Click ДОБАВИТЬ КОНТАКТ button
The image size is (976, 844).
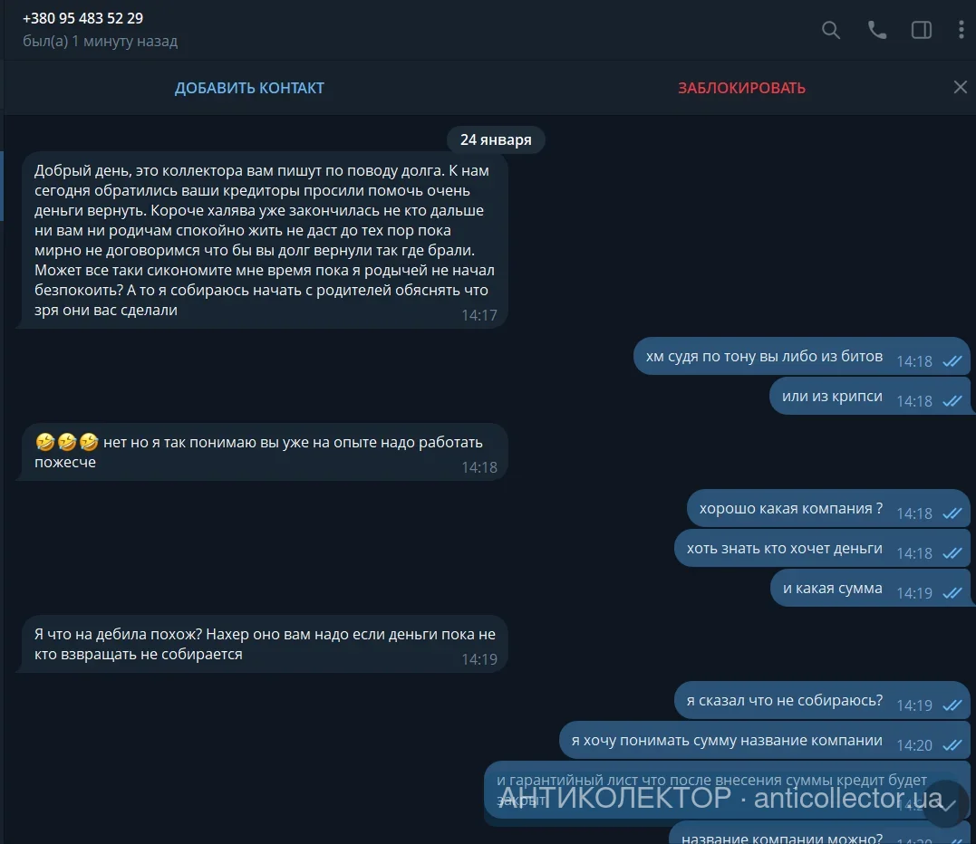click(x=249, y=88)
